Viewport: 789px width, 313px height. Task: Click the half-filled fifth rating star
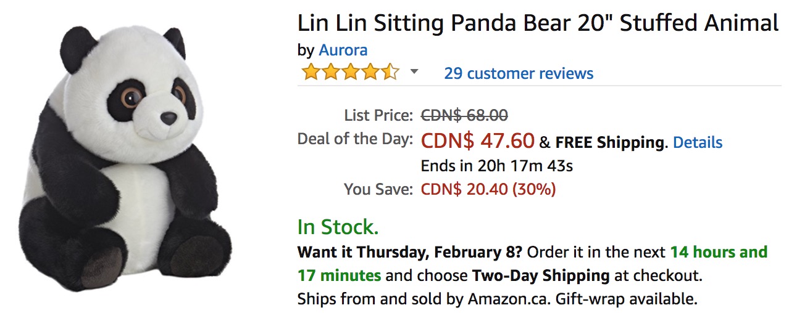click(389, 73)
